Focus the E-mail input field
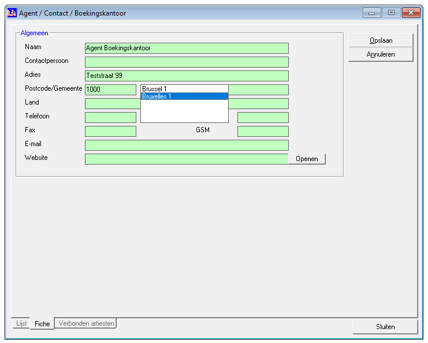The width and height of the screenshot is (428, 343). [187, 145]
